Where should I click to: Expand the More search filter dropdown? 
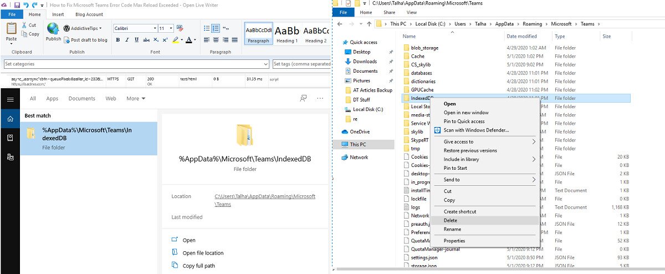point(136,99)
